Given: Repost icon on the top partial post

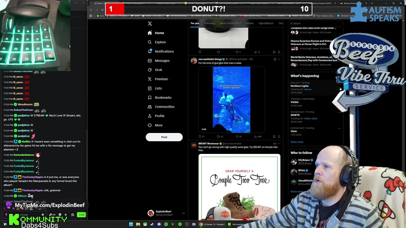Looking at the screenshot, I should (218, 52).
